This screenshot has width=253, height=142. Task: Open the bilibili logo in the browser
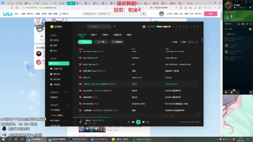8,14
